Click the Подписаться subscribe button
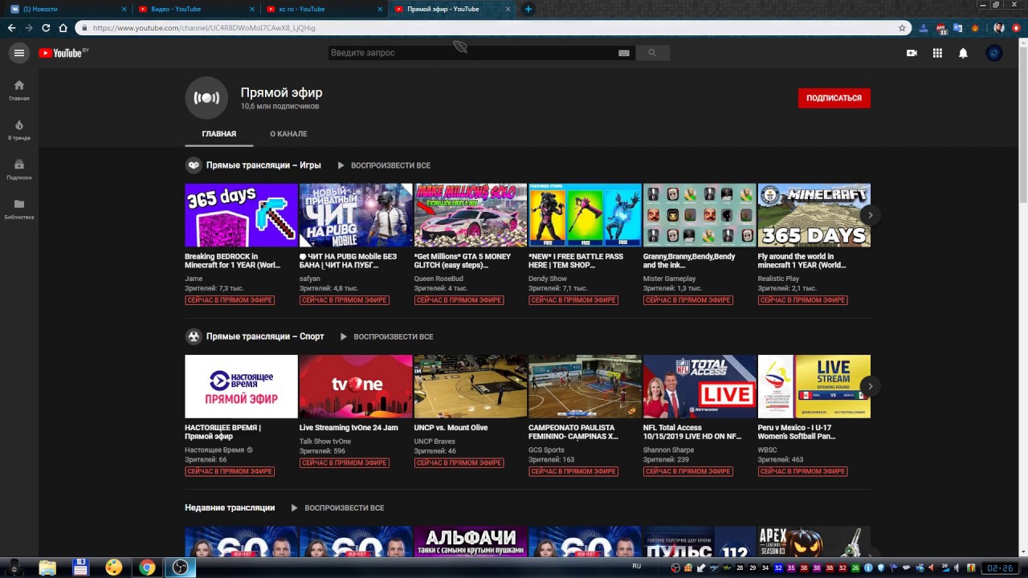This screenshot has height=578, width=1028. click(x=834, y=98)
